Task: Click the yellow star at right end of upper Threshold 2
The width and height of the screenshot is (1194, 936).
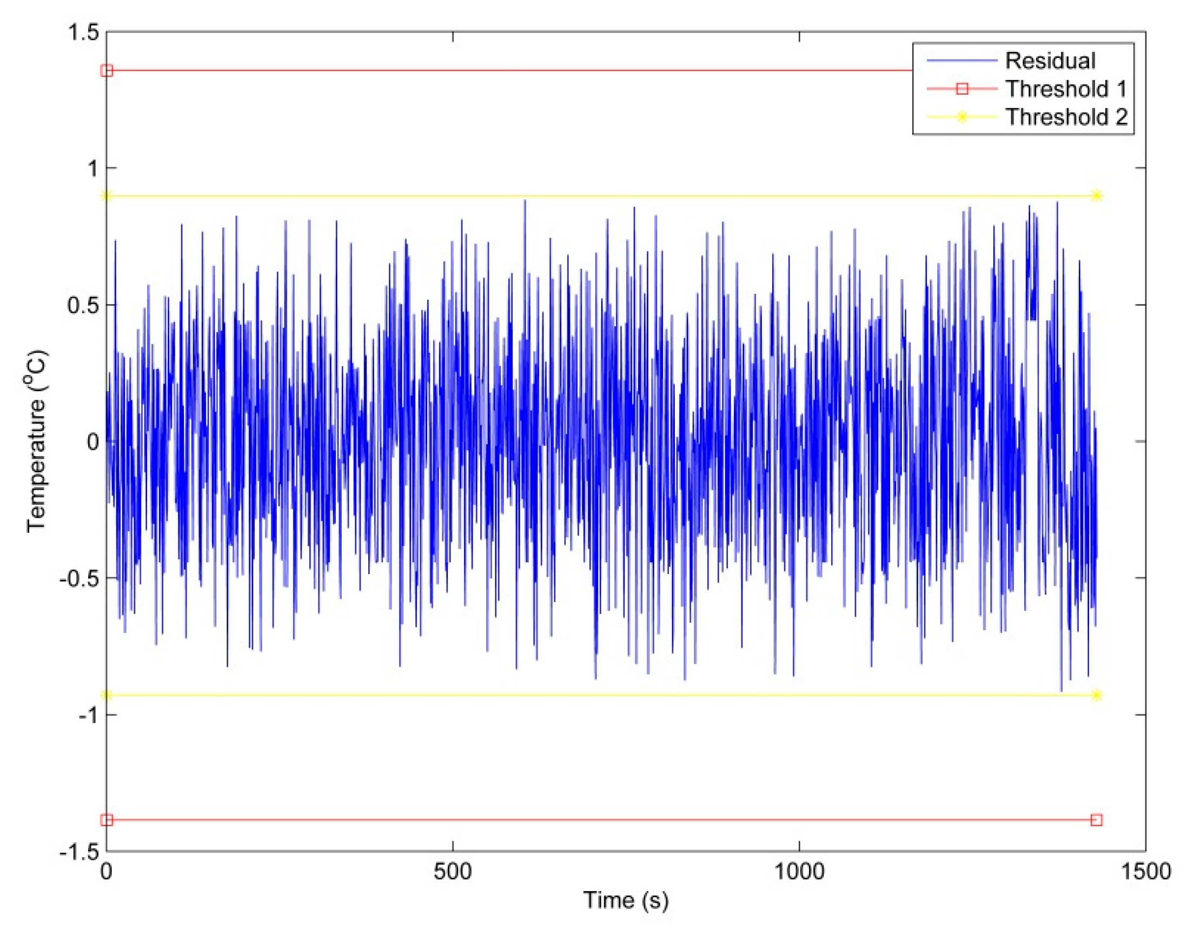Action: [x=1096, y=196]
